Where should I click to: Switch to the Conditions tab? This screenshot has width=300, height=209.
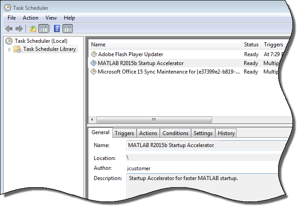[x=175, y=133]
